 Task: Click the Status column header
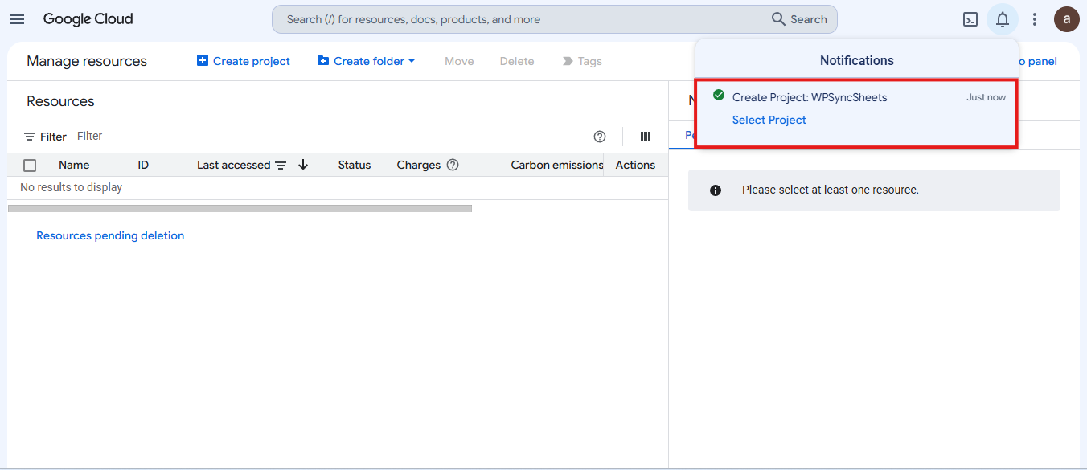click(x=355, y=165)
